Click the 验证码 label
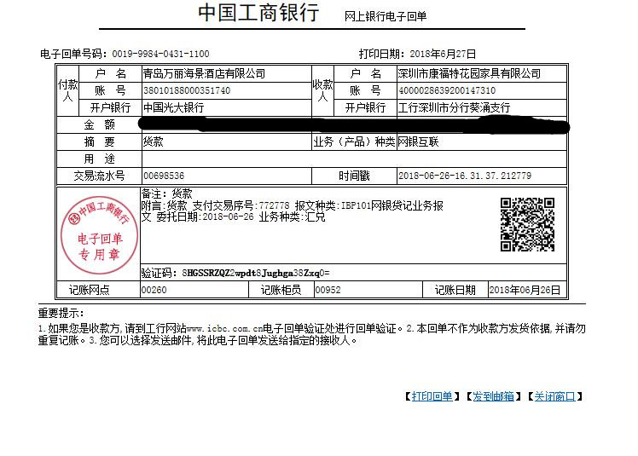The image size is (638, 456). pyautogui.click(x=159, y=273)
